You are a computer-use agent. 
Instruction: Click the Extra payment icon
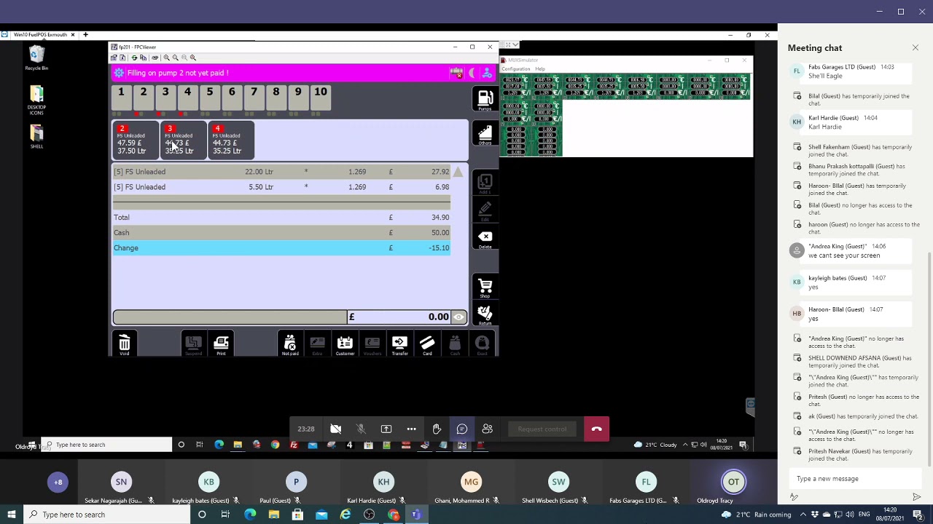pyautogui.click(x=317, y=344)
